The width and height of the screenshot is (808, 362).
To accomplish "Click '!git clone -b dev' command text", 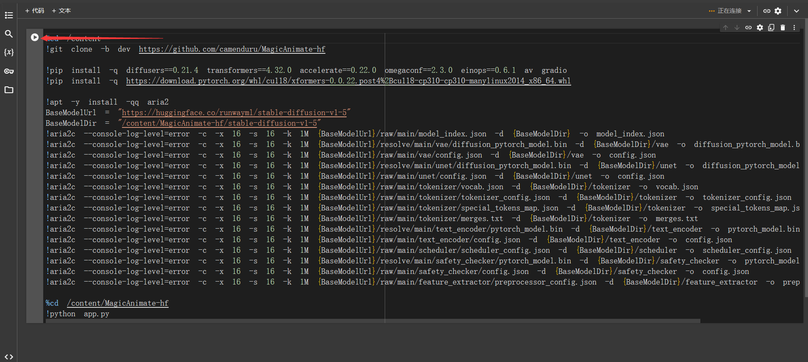I will [x=88, y=49].
